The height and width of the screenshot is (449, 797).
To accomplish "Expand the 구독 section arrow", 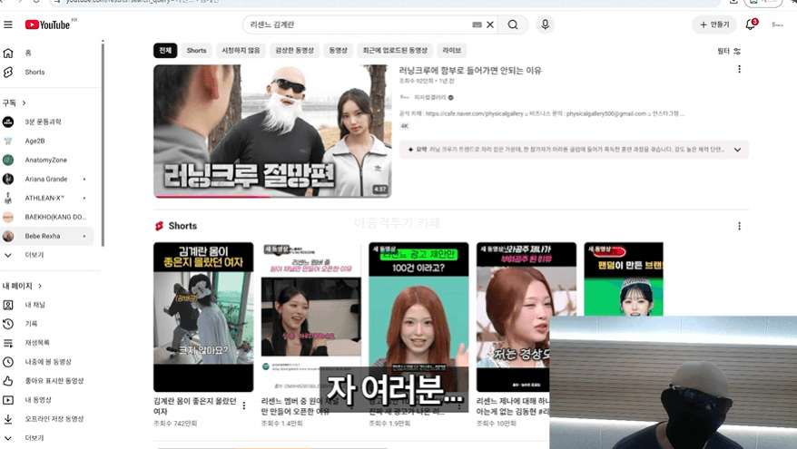I will coord(24,102).
